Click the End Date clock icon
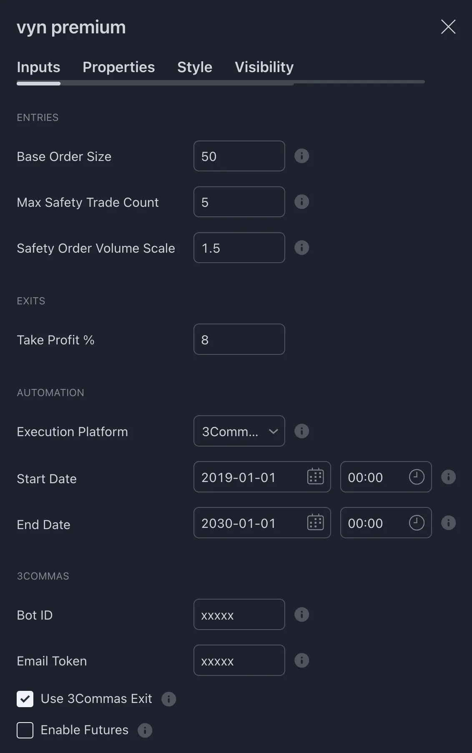Viewport: 472px width, 753px height. point(416,523)
